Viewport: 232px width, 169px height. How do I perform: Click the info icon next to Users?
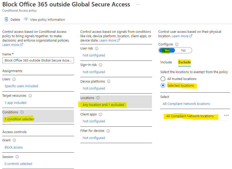click(x=14, y=79)
